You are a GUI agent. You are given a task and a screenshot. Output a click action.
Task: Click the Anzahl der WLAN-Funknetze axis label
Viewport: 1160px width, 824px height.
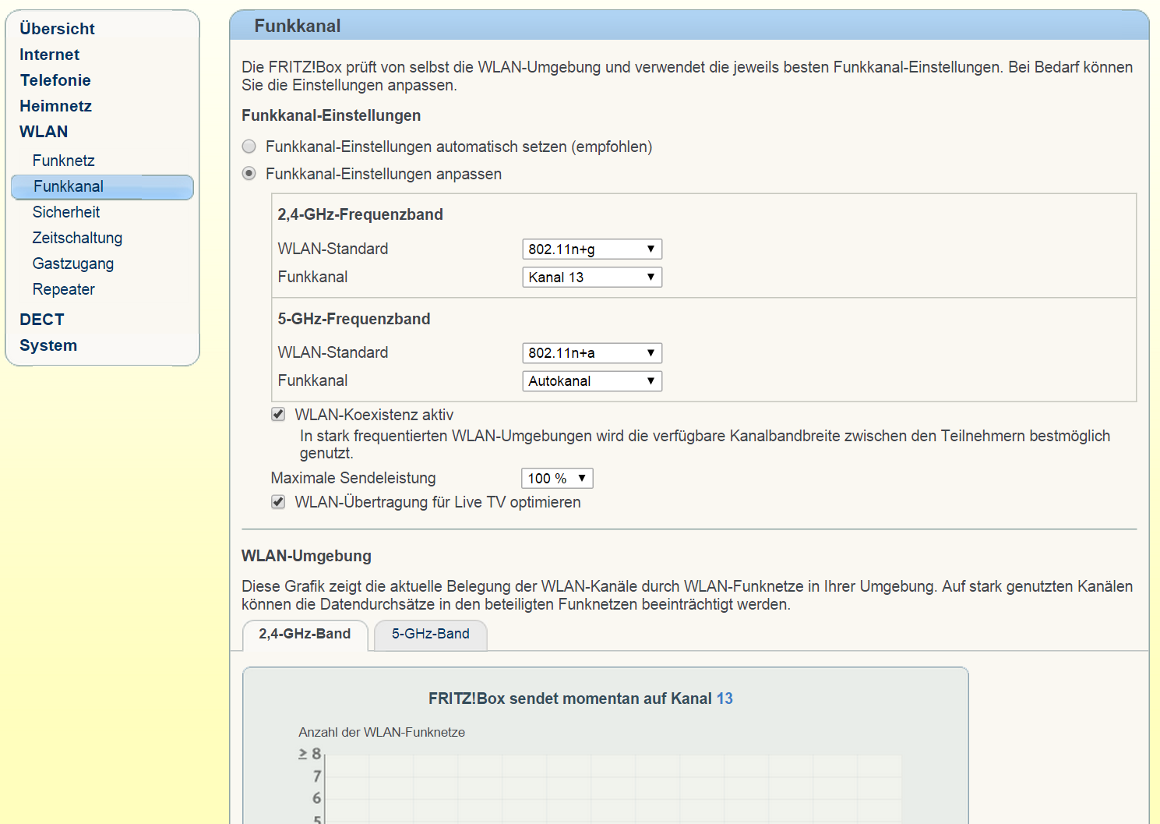coord(382,732)
